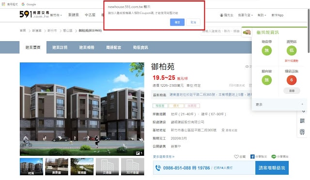Screen dimensions: 310x180
Task: Open the view map pin icon
Action: [x=223, y=130]
